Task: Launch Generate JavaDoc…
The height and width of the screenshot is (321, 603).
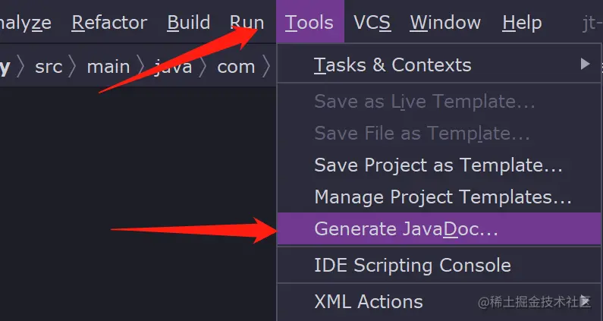Action: [x=406, y=228]
